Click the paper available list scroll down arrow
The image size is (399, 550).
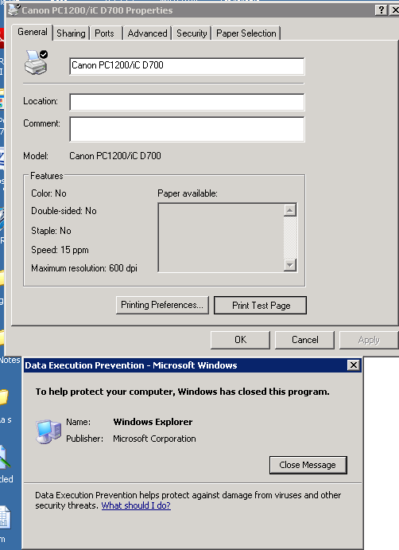point(289,265)
